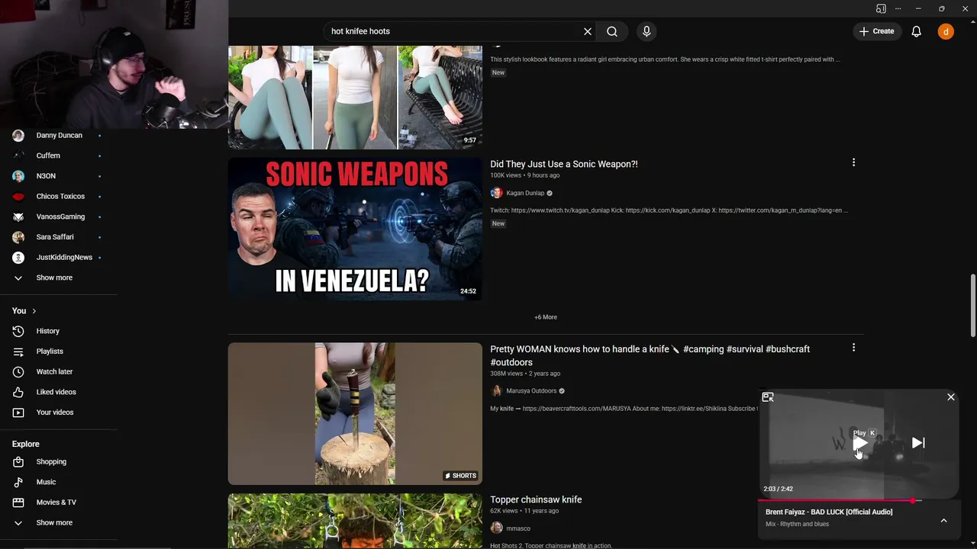Image resolution: width=977 pixels, height=549 pixels.
Task: Click the magnifier search button
Action: click(612, 31)
